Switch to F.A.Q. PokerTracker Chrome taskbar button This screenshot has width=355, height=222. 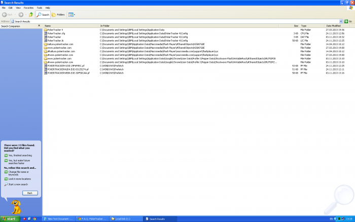(x=92, y=219)
